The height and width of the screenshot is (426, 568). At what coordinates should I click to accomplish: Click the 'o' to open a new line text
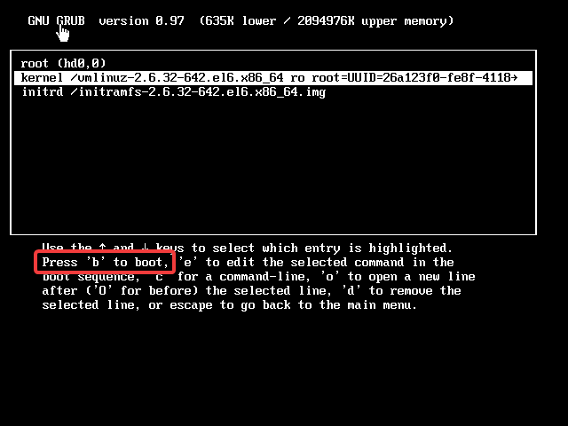398,277
